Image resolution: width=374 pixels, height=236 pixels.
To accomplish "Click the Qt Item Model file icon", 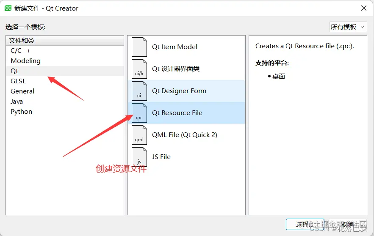I will point(139,47).
